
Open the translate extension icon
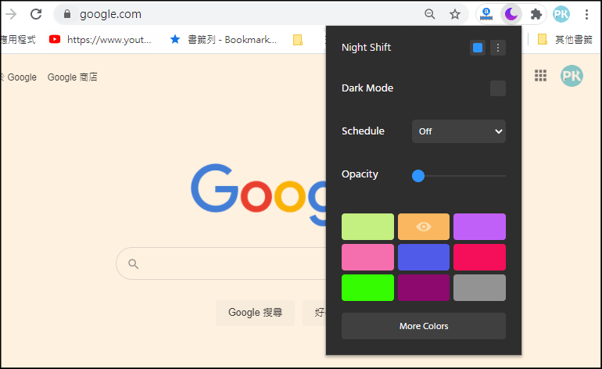point(486,14)
